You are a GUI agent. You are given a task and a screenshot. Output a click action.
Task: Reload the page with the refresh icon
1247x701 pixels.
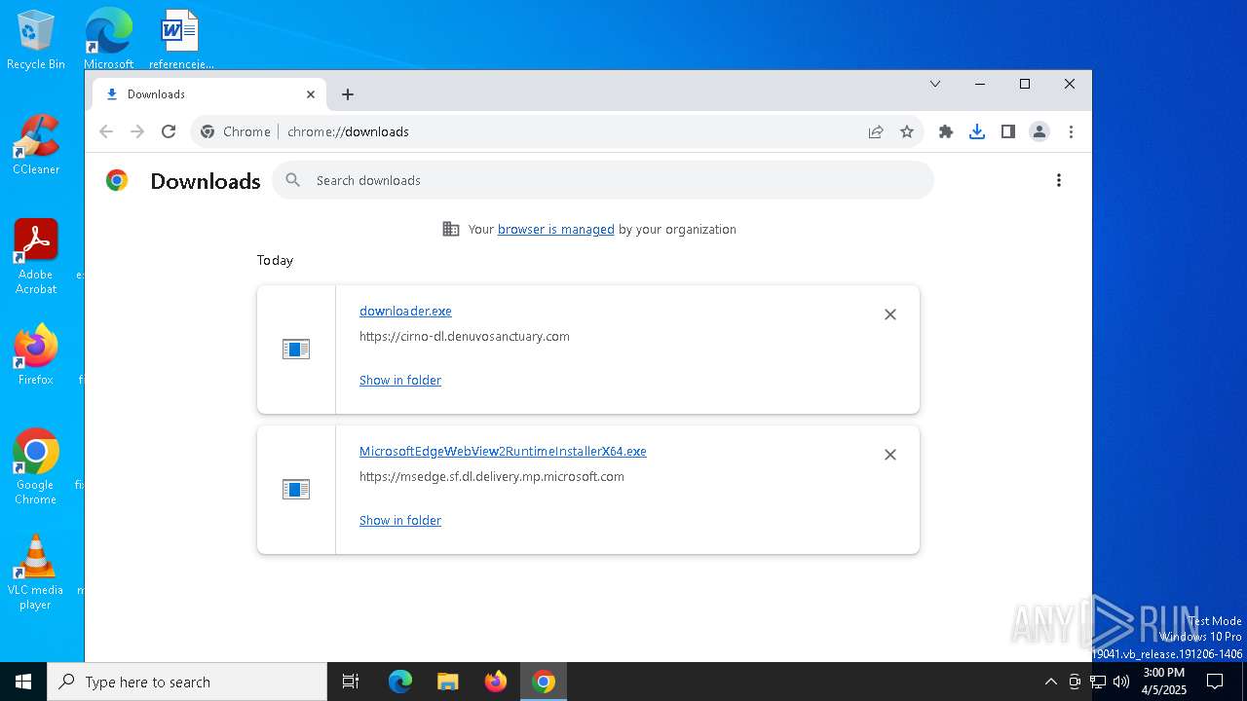[x=169, y=131]
